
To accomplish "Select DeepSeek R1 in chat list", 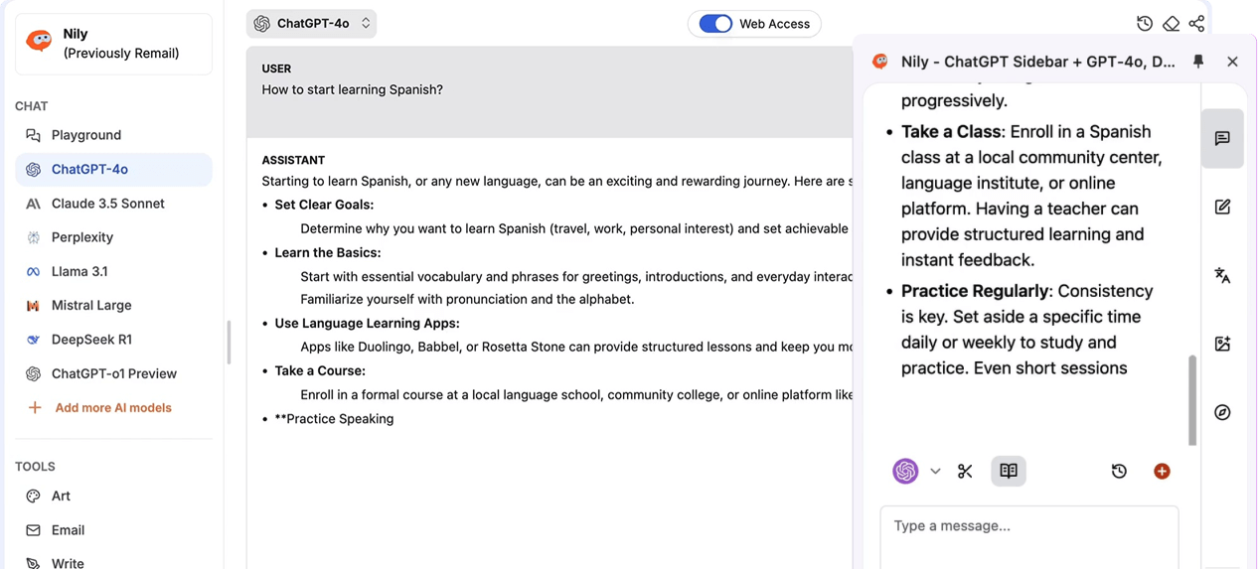I will click(91, 340).
